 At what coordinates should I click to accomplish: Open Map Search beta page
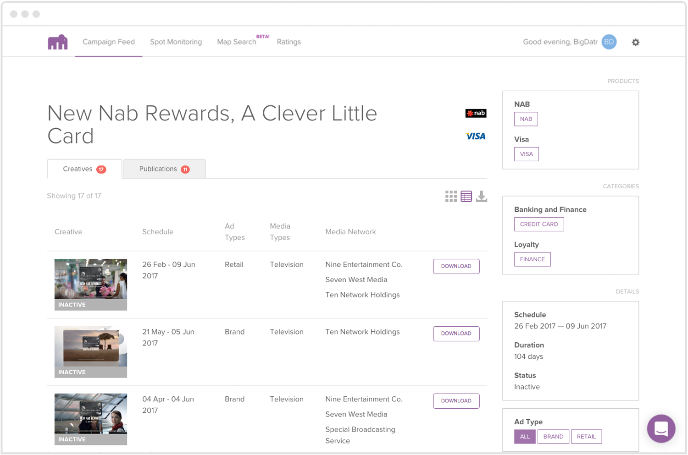tap(237, 42)
